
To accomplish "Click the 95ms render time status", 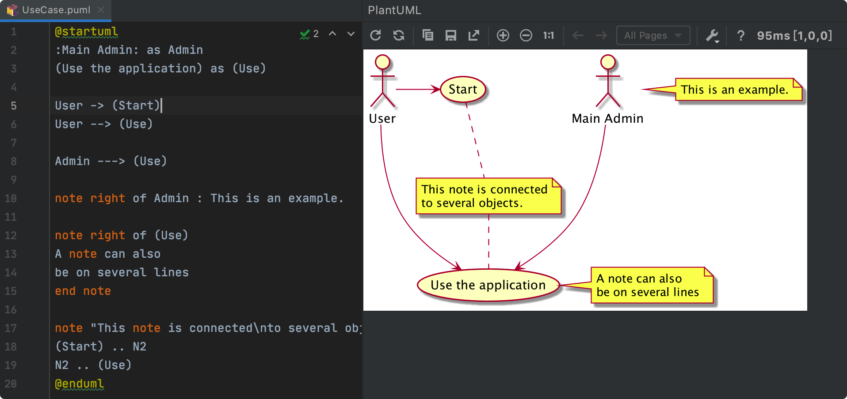I will click(794, 35).
